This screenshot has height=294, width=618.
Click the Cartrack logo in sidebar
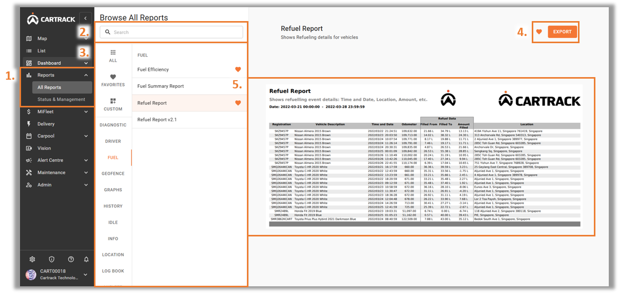click(51, 19)
